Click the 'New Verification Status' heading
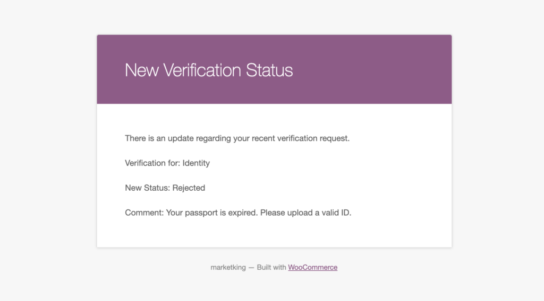This screenshot has height=301, width=544. point(209,70)
